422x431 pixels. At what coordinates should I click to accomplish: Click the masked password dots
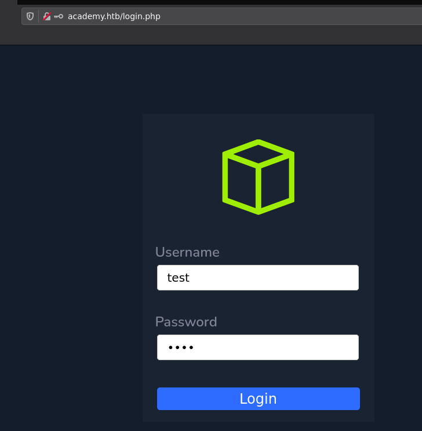coord(181,348)
